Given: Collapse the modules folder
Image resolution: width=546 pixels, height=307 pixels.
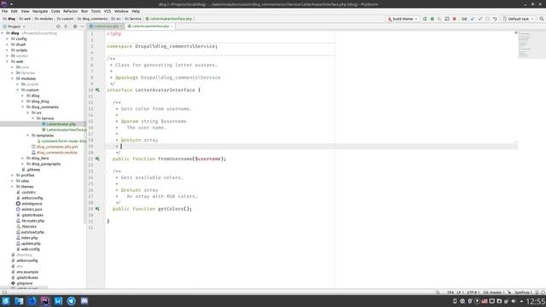Looking at the screenshot, I should pos(13,78).
